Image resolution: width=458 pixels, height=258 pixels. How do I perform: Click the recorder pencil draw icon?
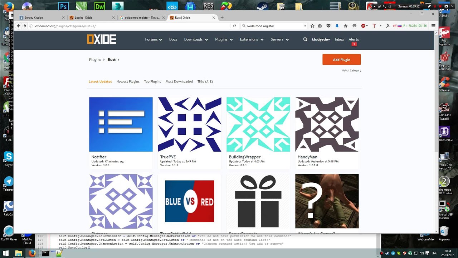(430, 6)
